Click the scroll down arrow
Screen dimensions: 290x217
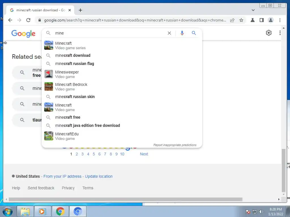283,194
